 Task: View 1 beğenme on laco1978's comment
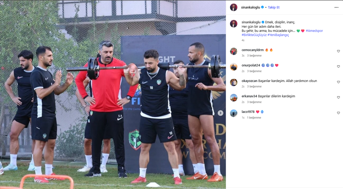coord(254,118)
